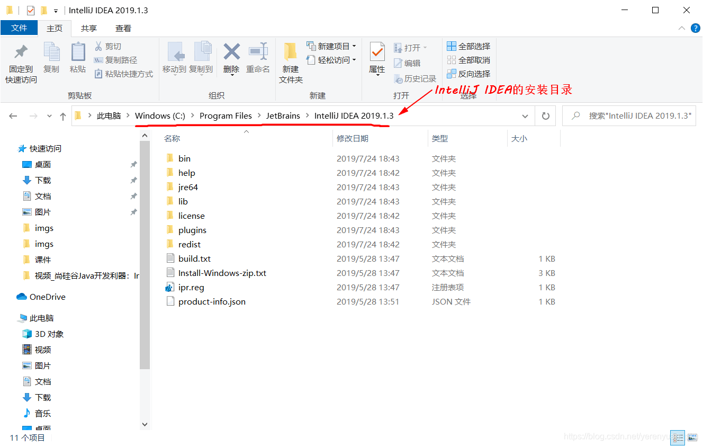Screen dimensions: 703x446
Task: Click the Details view icon in status bar
Action: pyautogui.click(x=677, y=437)
